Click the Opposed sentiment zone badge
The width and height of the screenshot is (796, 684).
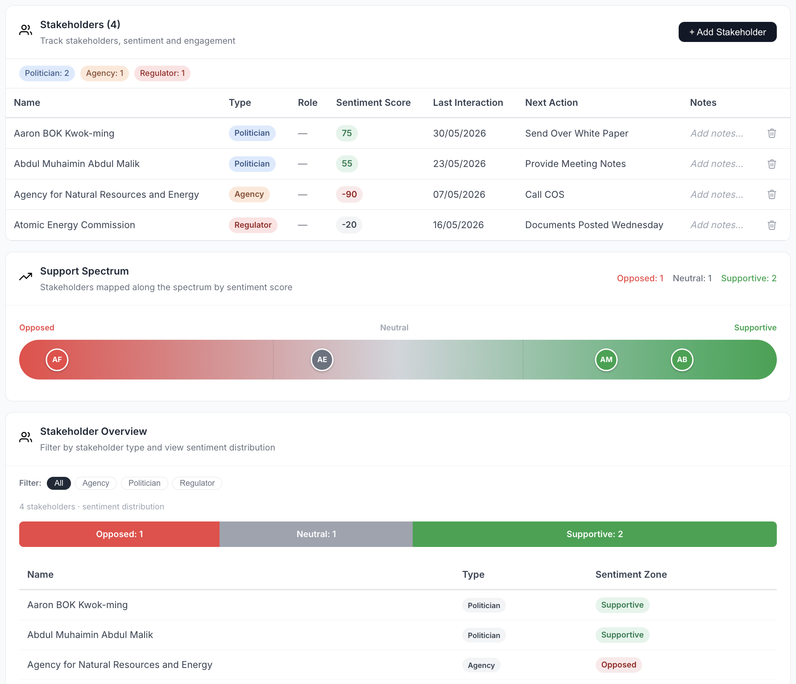(619, 665)
